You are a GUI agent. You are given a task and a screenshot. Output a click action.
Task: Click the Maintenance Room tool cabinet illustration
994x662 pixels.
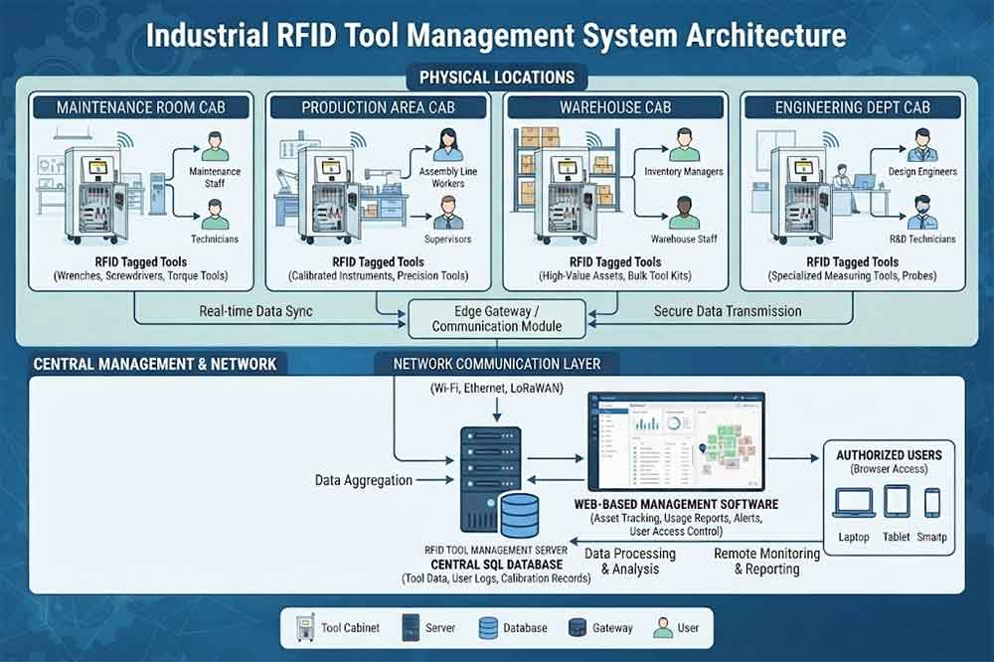[x=97, y=195]
